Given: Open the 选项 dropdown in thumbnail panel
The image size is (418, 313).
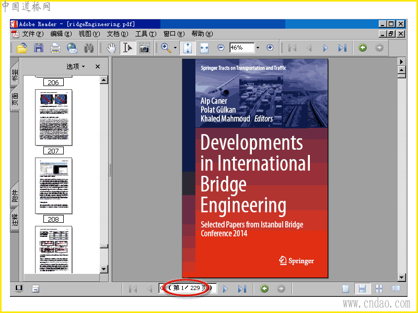Looking at the screenshot, I should [76, 67].
